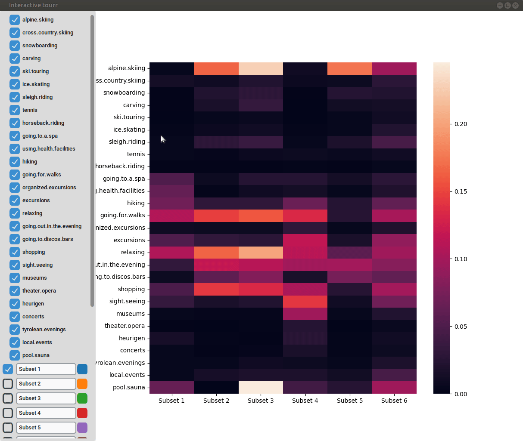Edit the Subset 1 name field
Viewport: 523px width, 441px height.
pyautogui.click(x=46, y=369)
